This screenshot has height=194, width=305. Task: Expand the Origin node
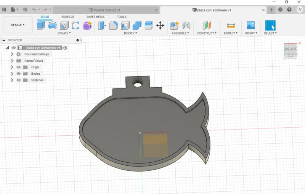[12, 67]
